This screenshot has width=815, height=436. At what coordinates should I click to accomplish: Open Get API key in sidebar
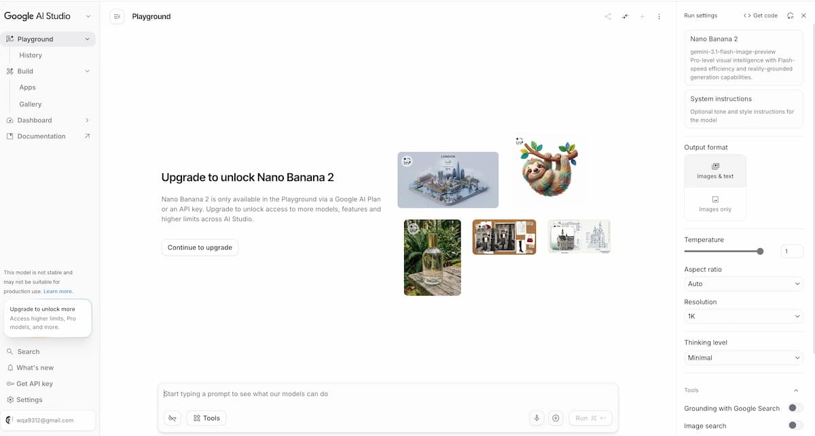pos(48,384)
